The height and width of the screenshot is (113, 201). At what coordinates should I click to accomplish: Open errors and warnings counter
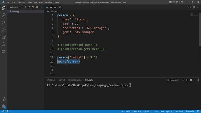click(6, 111)
